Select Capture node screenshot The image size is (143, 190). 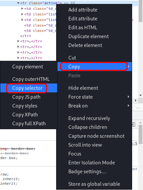click(x=94, y=136)
